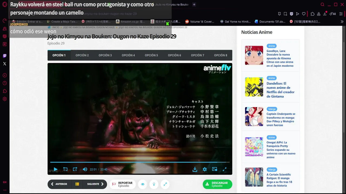
Task: Open the GX Cleaner sidebar icon
Action: coord(5,29)
